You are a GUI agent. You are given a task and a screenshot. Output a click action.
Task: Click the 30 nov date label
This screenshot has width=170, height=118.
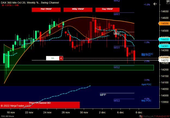[x=84, y=113]
